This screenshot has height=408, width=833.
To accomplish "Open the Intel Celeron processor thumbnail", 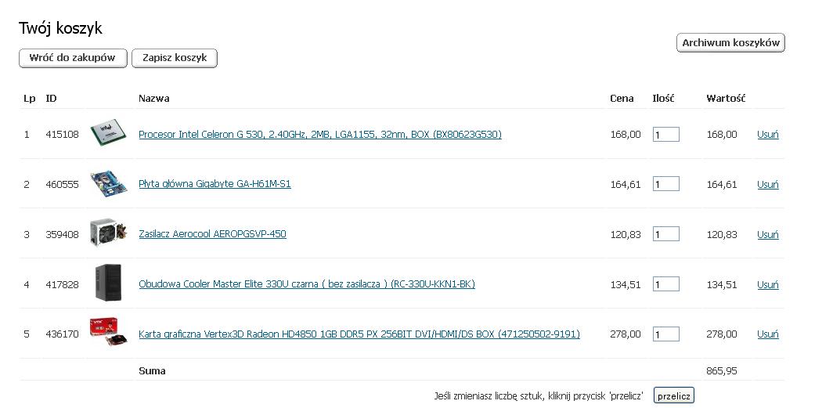I will (108, 133).
